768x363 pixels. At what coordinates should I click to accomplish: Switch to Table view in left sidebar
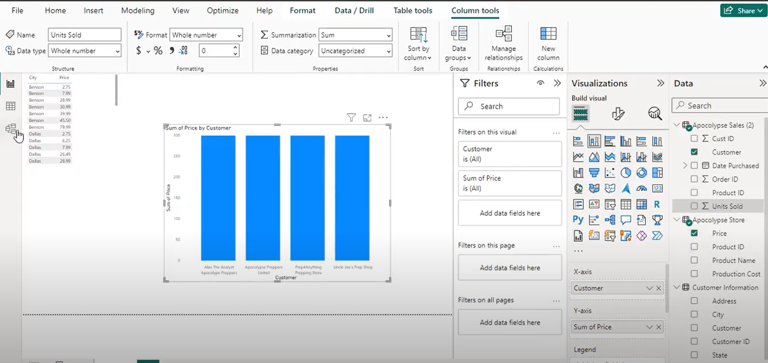point(11,106)
